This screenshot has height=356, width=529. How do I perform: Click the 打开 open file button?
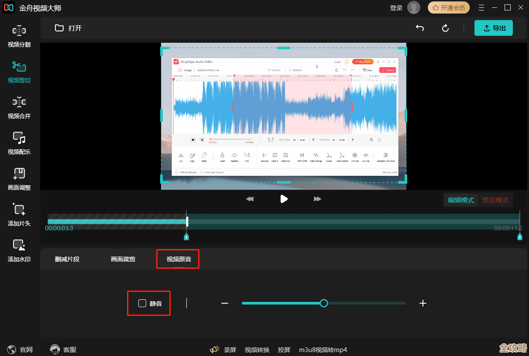tap(68, 28)
